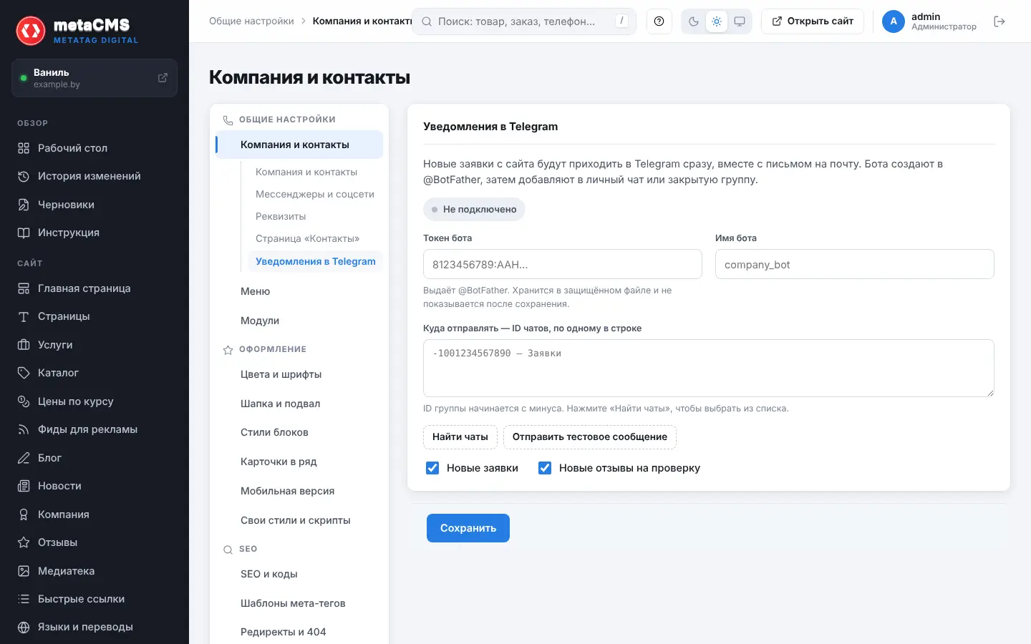Open Главная страница in sidebar
This screenshot has width=1031, height=644.
pos(95,288)
